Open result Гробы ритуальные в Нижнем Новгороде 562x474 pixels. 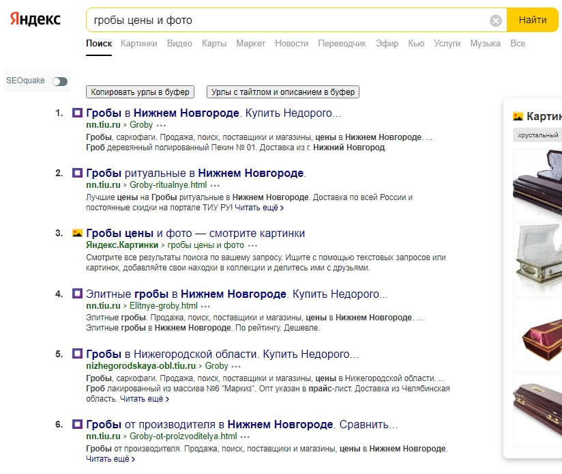(196, 173)
